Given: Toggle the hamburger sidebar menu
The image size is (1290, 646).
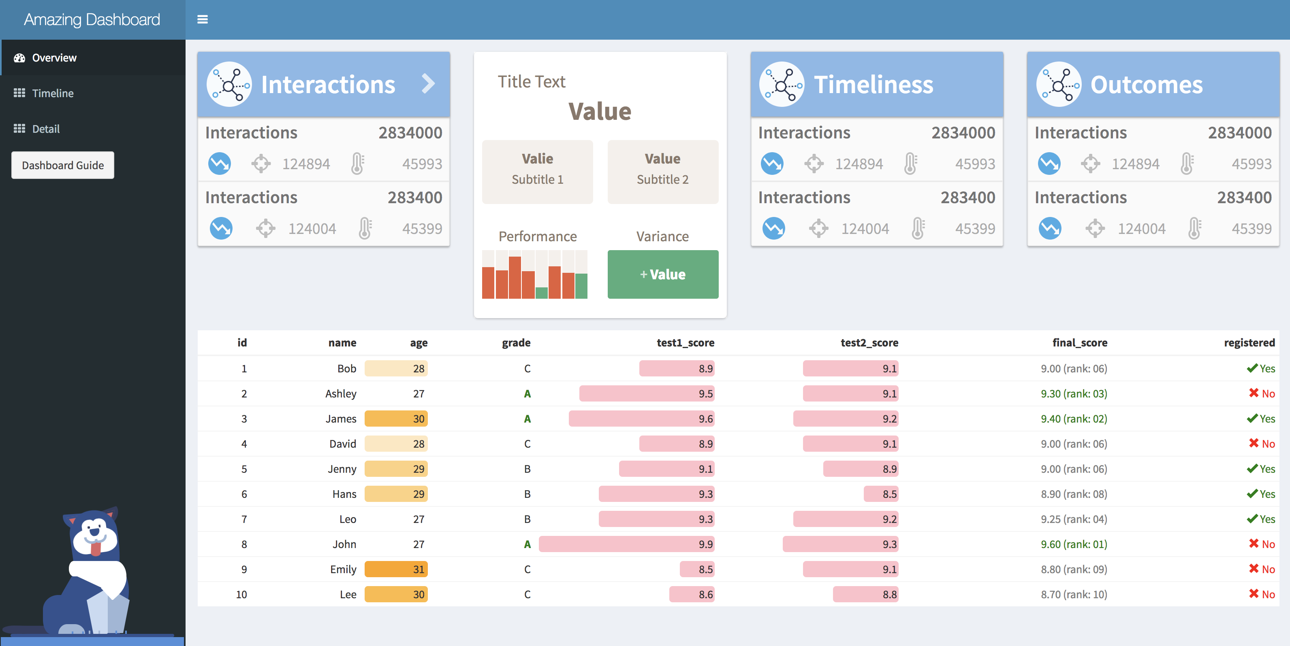Looking at the screenshot, I should [x=202, y=19].
